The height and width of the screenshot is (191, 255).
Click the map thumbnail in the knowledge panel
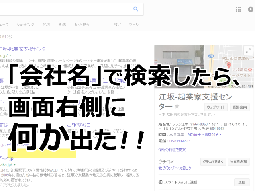229,66
